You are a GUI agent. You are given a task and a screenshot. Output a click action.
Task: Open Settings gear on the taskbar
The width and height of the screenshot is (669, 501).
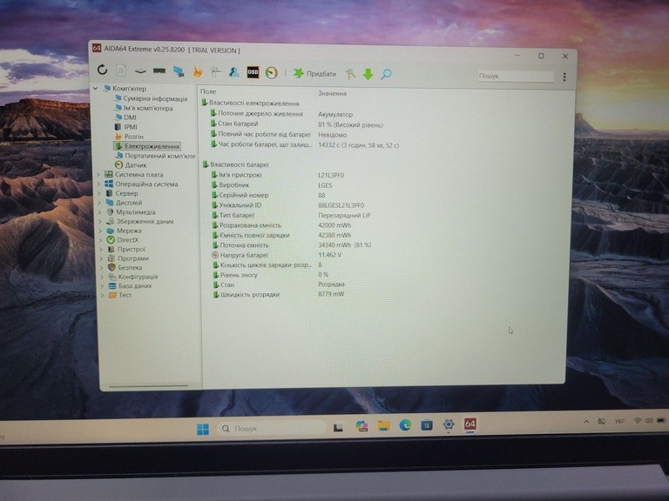coord(449,424)
